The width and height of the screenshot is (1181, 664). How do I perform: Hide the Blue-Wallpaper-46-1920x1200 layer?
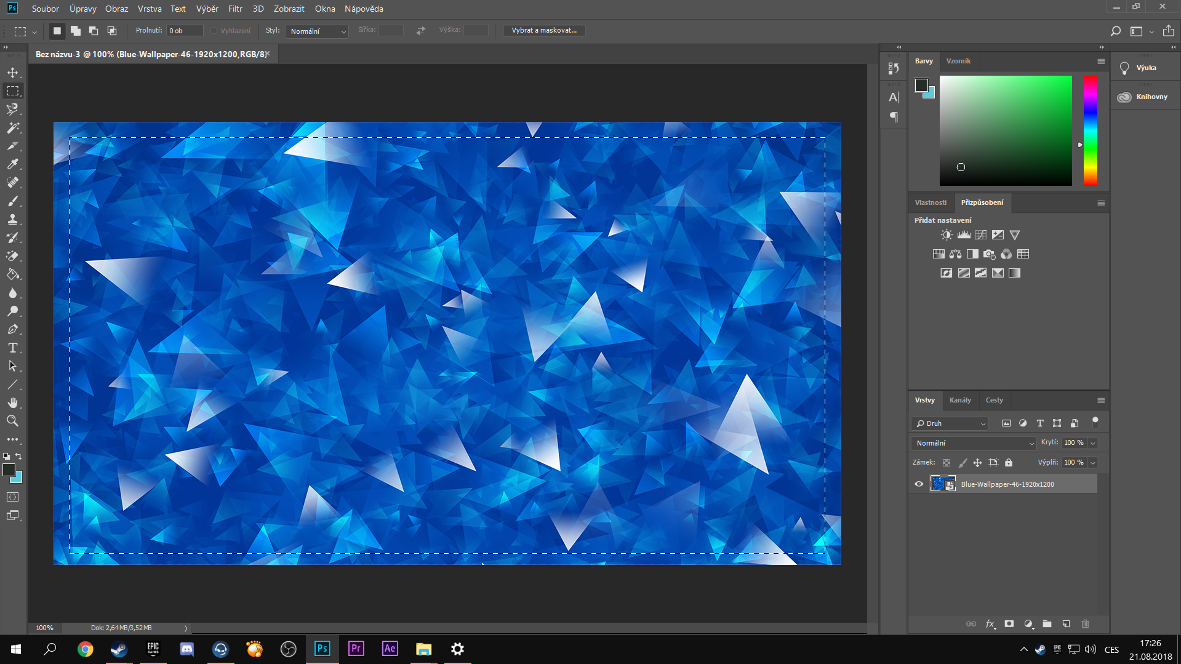919,484
